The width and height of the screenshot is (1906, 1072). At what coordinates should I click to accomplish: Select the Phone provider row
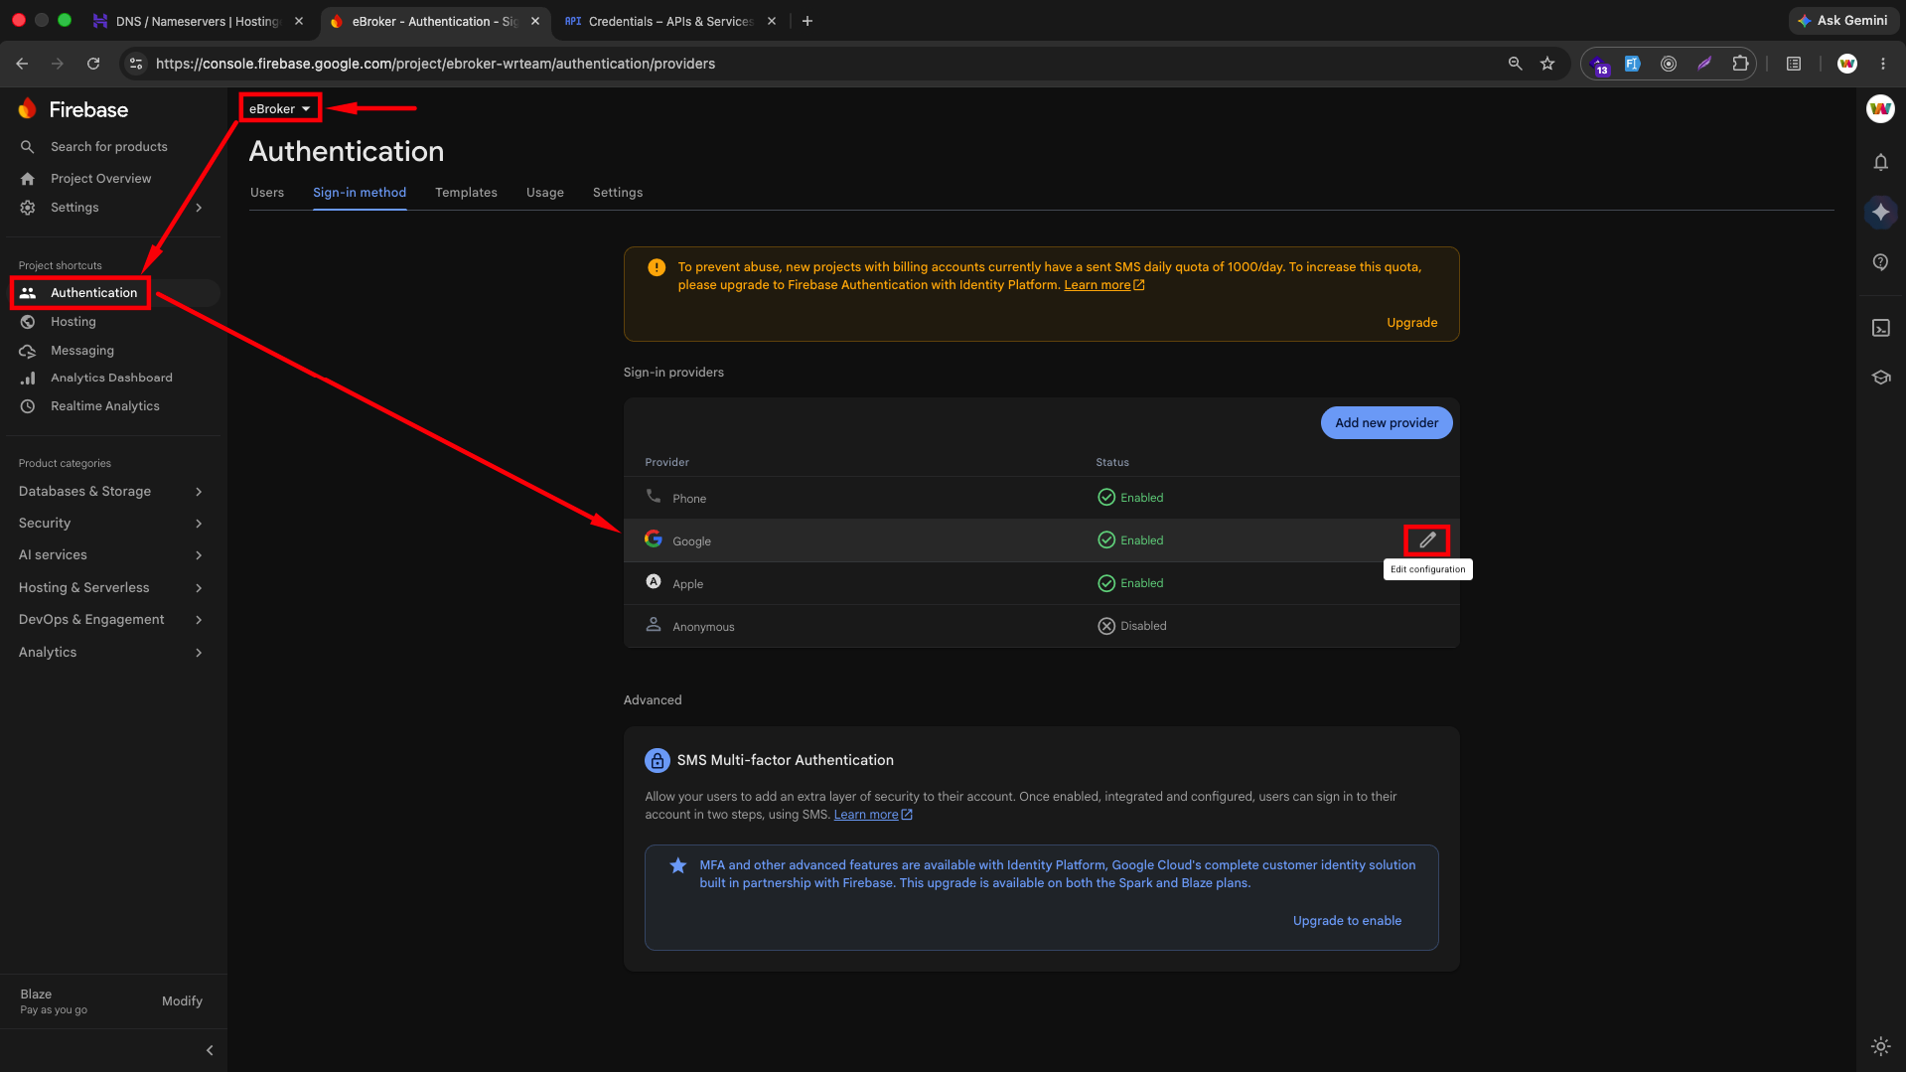tap(1041, 498)
